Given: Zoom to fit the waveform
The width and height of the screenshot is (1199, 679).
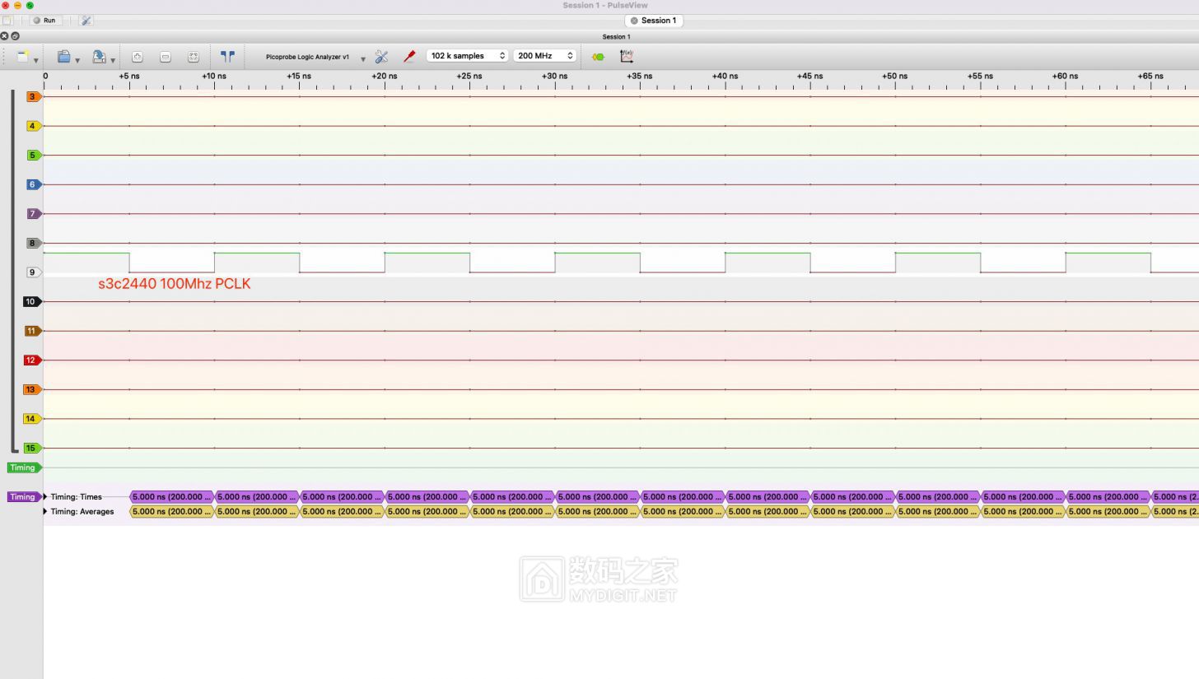Looking at the screenshot, I should click(x=194, y=56).
